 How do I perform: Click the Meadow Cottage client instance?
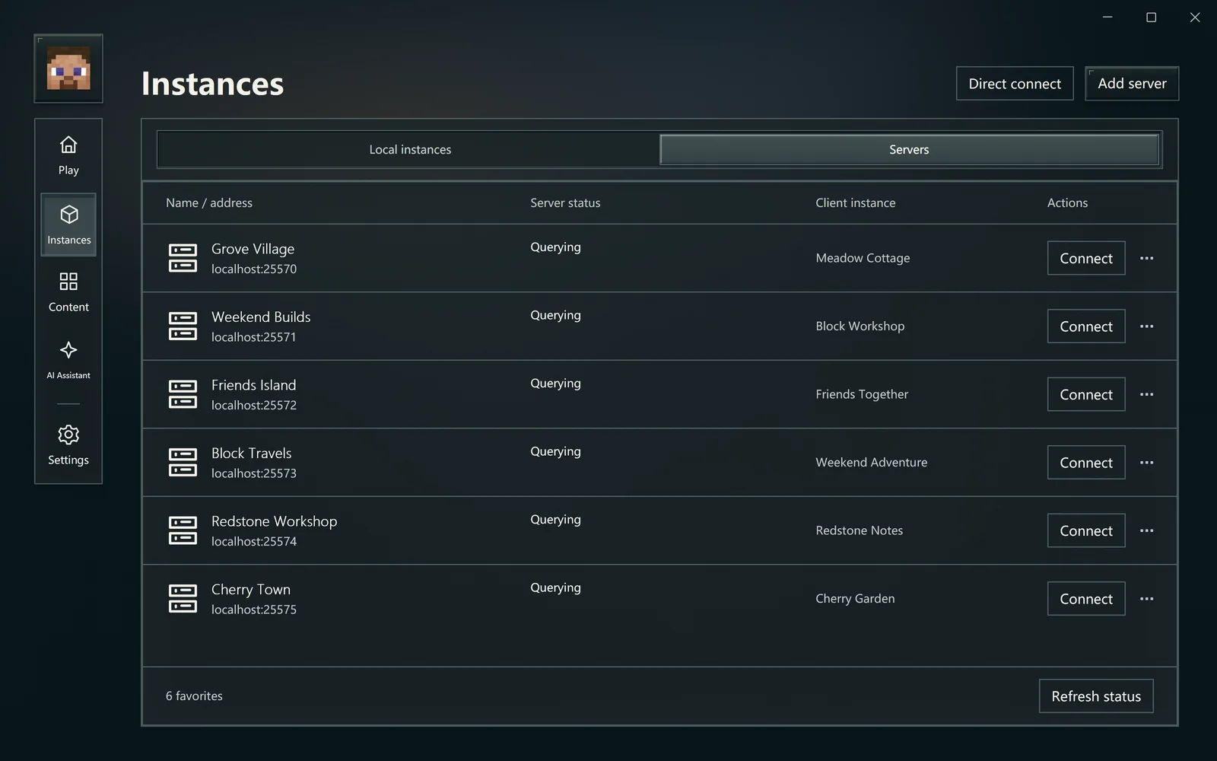[x=863, y=258]
